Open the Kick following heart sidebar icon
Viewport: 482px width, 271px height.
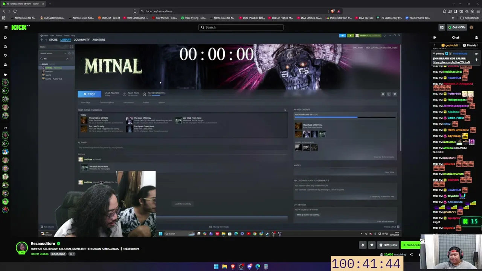pos(5,55)
